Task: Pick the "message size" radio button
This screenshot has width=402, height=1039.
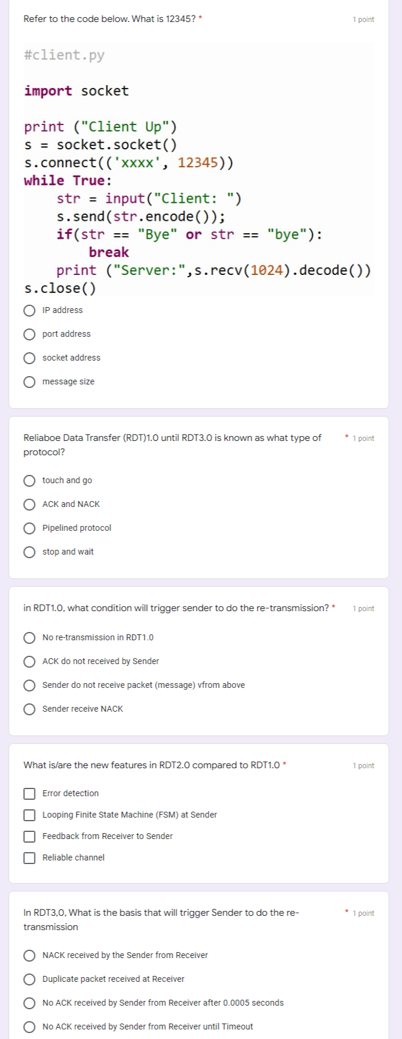Action: click(29, 381)
